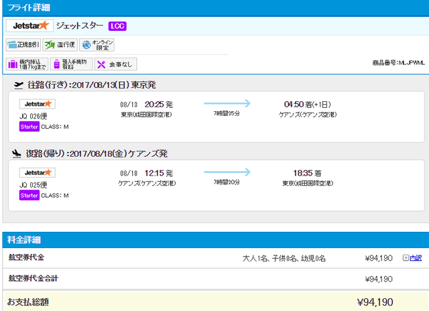Click the 08/13 date on outbound flight
Screen dimensions: 429x311
pyautogui.click(x=129, y=105)
